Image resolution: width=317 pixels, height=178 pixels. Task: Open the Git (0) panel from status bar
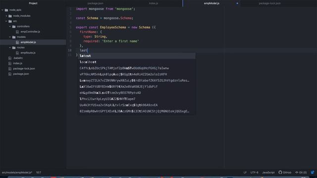[x=301, y=173]
